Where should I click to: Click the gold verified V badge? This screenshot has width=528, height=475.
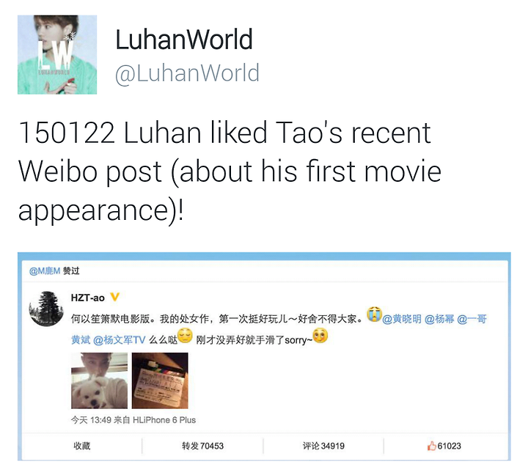coord(115,297)
